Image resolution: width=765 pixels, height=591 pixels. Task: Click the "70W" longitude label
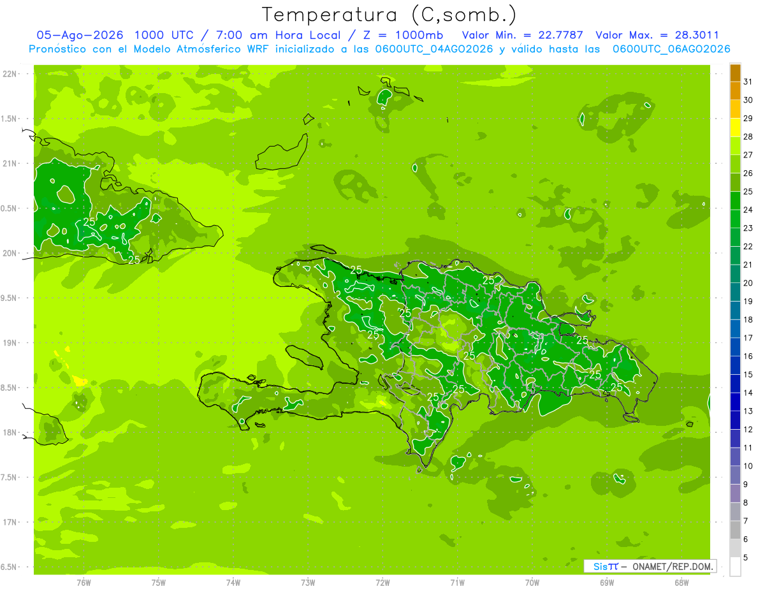(532, 582)
